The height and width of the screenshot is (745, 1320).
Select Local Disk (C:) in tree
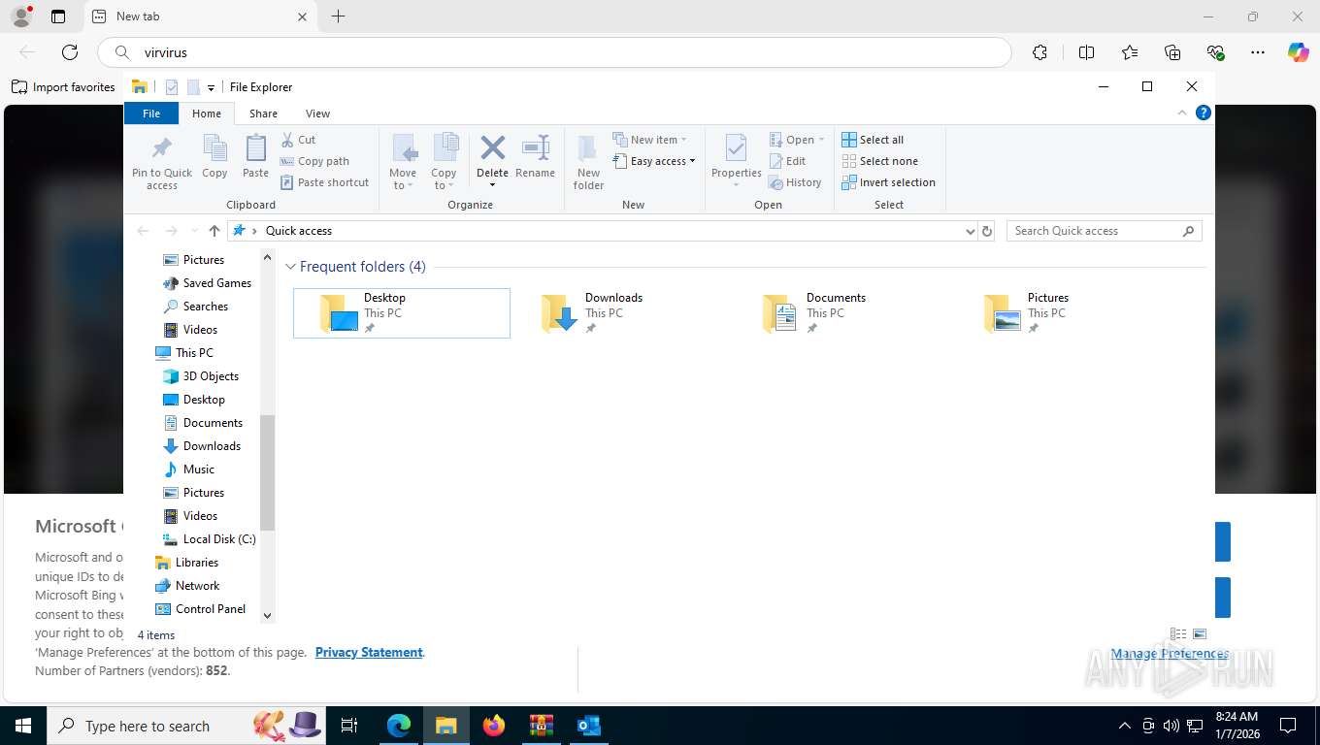click(x=210, y=539)
